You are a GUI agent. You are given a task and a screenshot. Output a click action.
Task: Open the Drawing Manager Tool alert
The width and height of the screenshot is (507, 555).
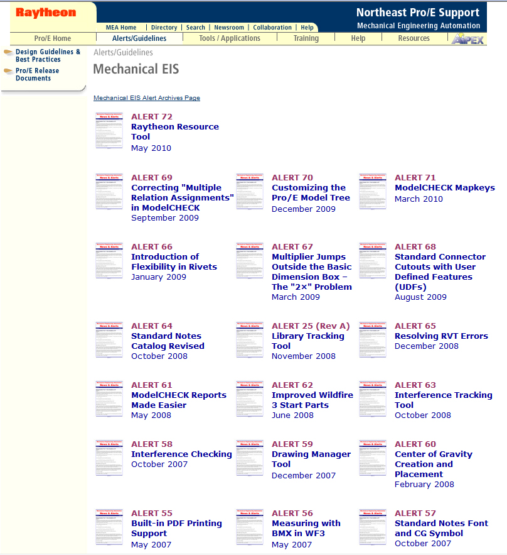coord(311,459)
